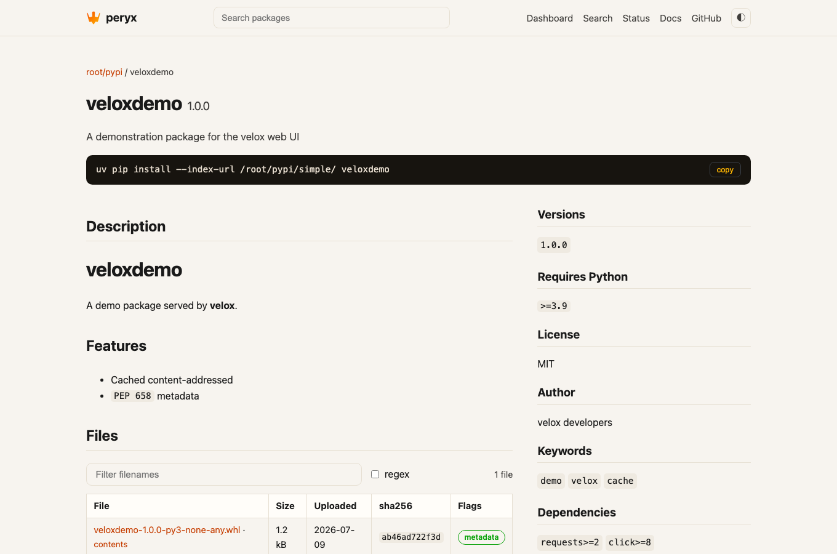Enable the regex checkbox
Viewport: 837px width, 554px height.
click(375, 474)
